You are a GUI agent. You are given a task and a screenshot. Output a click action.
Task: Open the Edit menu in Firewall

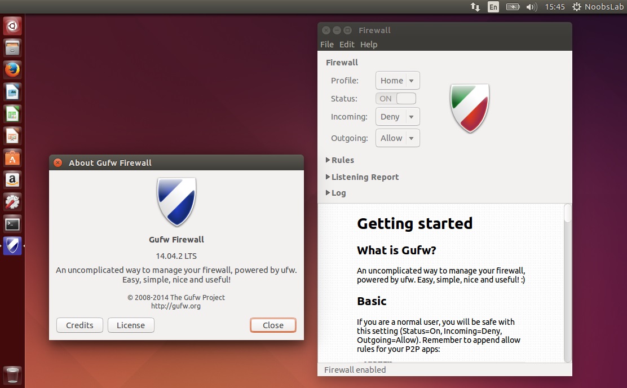(x=347, y=45)
